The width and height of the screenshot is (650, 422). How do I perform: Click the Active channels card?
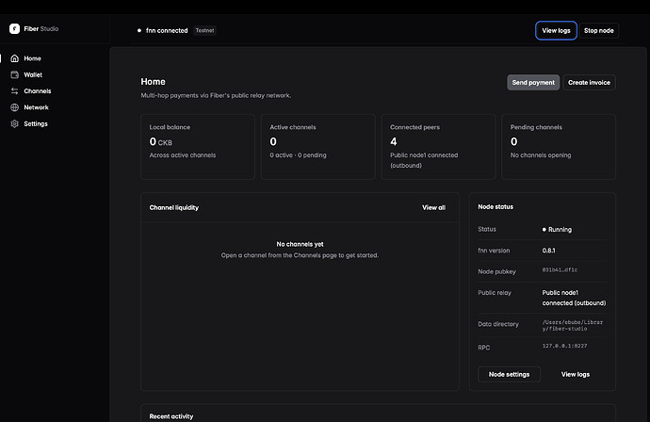click(x=318, y=147)
